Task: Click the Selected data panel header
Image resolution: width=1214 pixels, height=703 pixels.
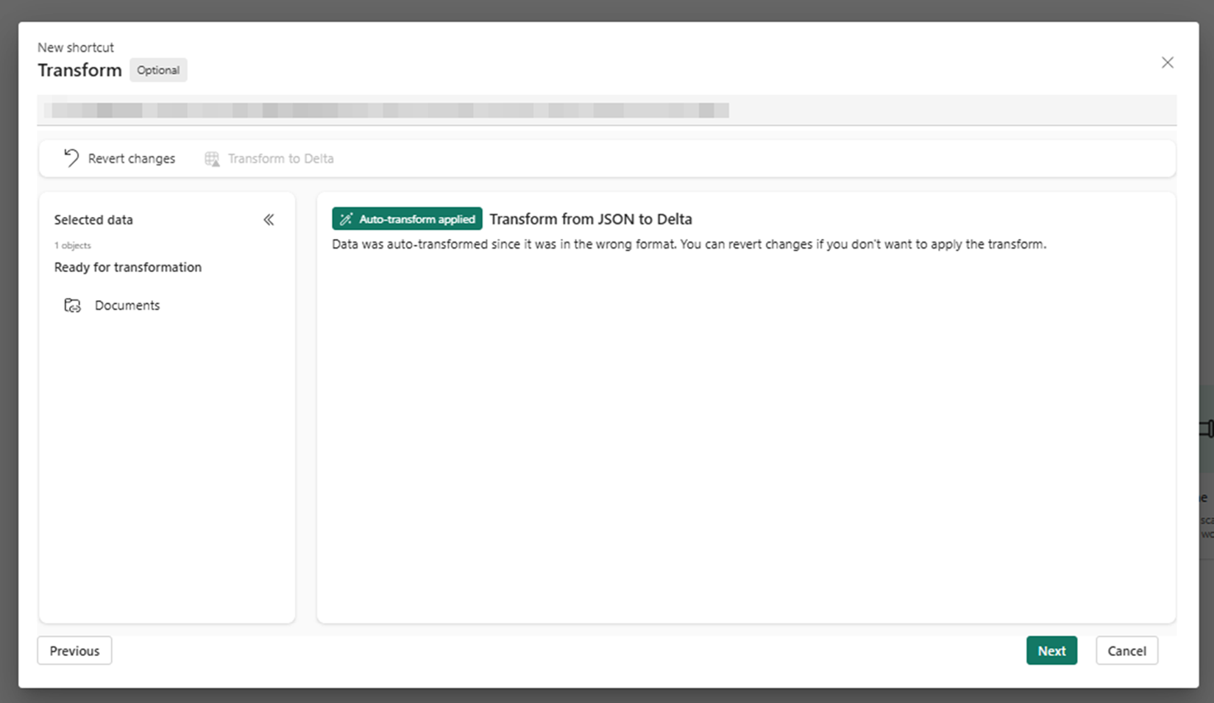Action: pyautogui.click(x=93, y=220)
